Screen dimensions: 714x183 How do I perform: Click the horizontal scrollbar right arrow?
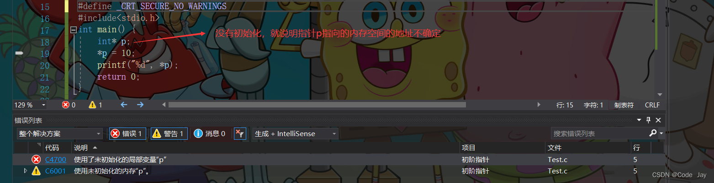(539, 105)
